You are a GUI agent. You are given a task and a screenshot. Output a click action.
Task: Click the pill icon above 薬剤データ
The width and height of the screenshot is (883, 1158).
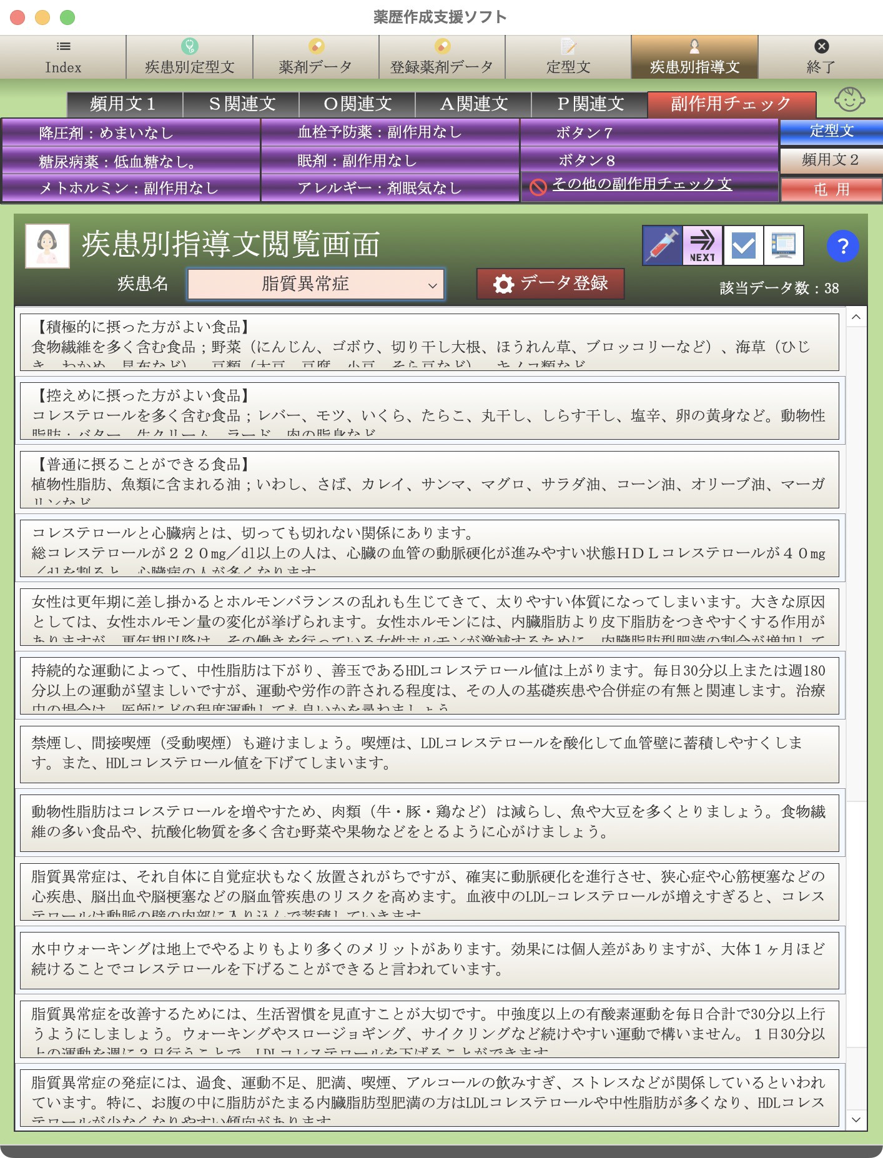click(x=316, y=46)
